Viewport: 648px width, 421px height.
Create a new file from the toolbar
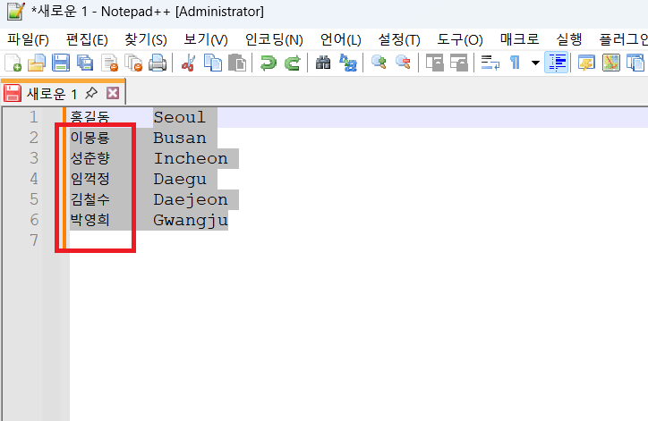pyautogui.click(x=13, y=63)
